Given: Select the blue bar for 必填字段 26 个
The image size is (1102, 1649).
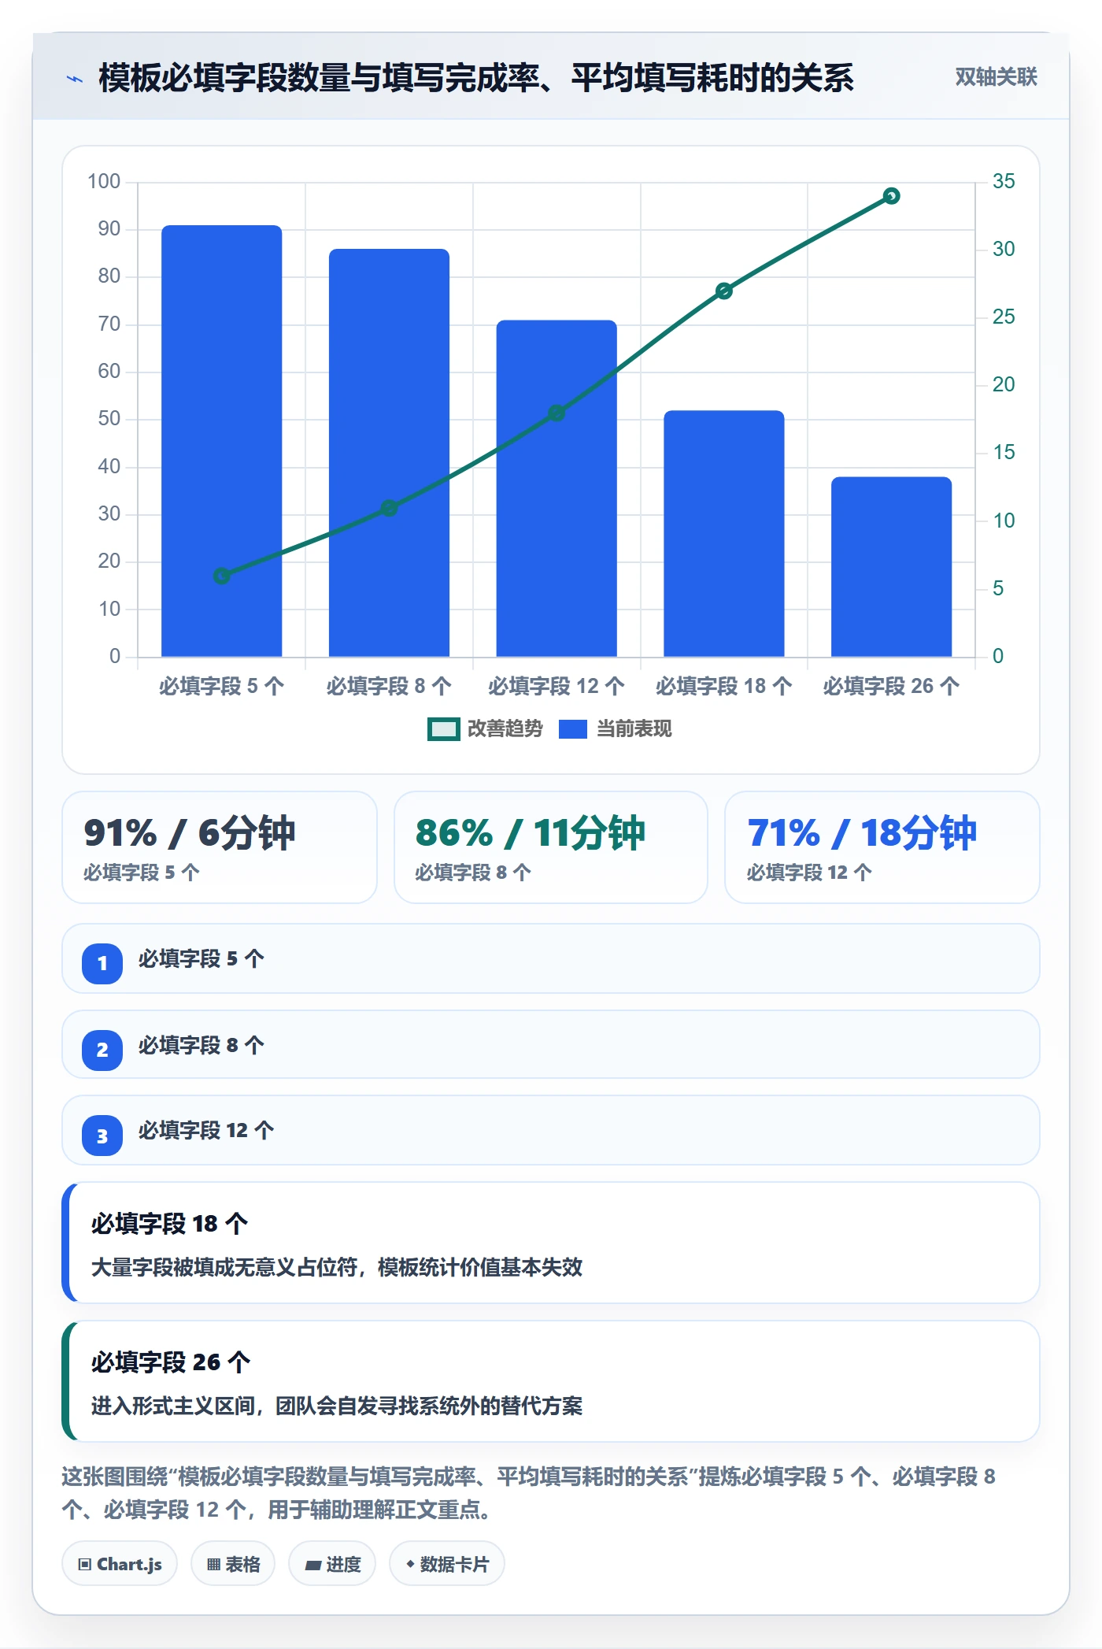Looking at the screenshot, I should (891, 567).
